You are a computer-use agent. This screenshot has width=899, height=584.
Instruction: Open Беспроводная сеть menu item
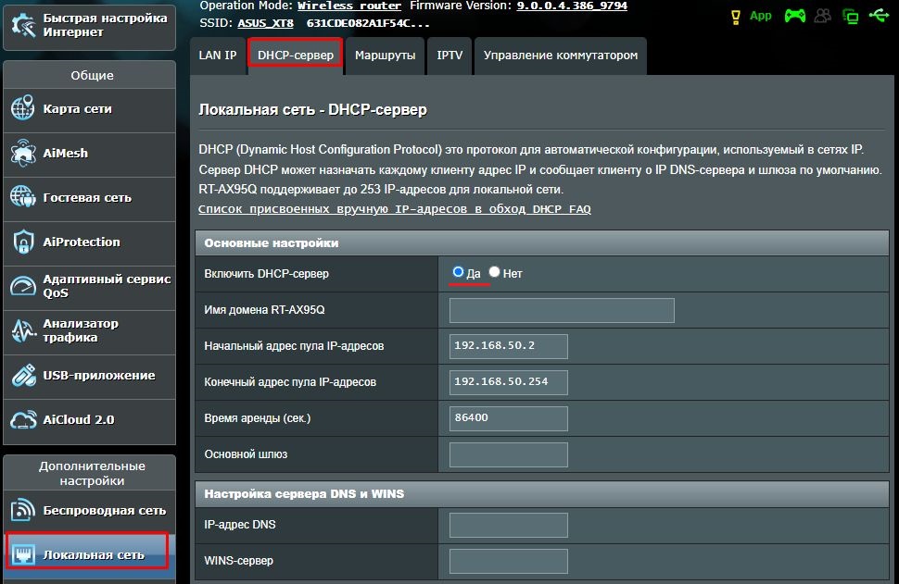(90, 510)
